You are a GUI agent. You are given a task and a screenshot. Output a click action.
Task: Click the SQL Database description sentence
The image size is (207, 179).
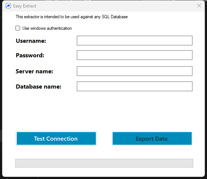tap(72, 17)
